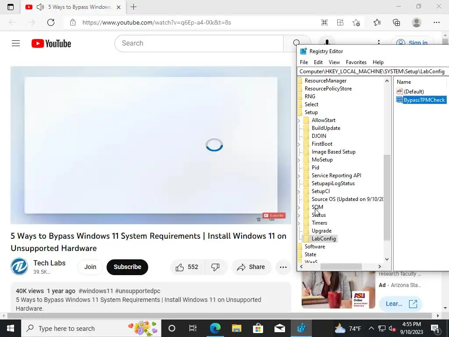Open Registry Editor Edit menu
Screen dimensions: 449x337
318,62
